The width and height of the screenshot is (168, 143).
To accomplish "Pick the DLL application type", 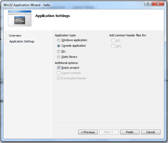I will [59, 51].
